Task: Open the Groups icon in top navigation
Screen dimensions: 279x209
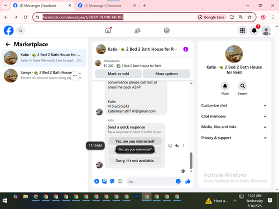Action: click(x=167, y=31)
